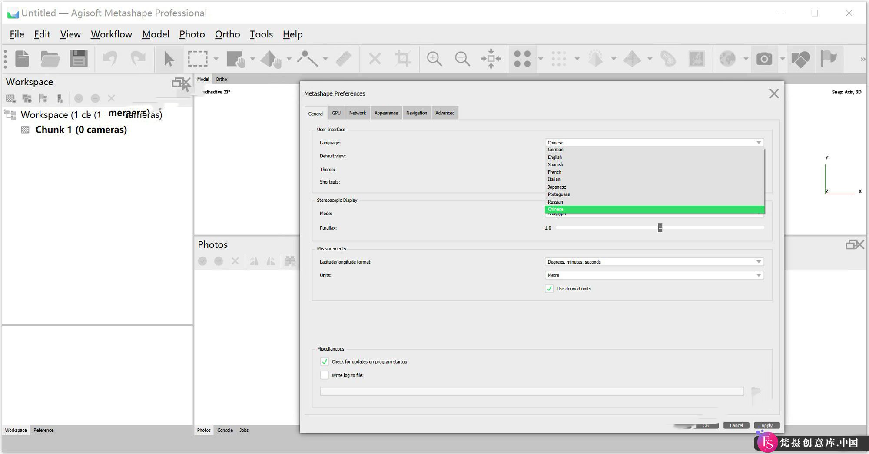Show the point cloud four-dots view icon

tap(522, 59)
